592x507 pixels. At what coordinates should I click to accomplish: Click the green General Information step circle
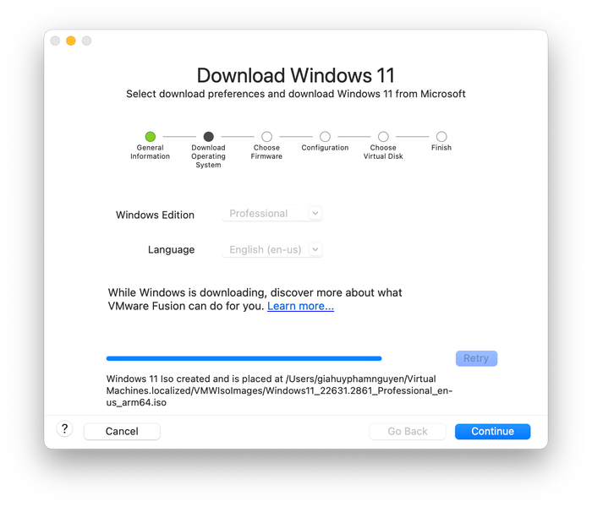click(x=151, y=136)
